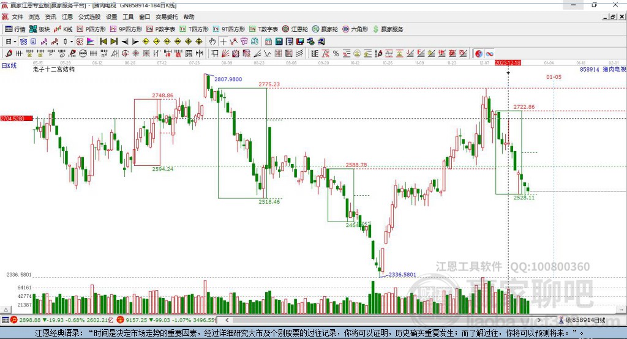
Task: Click the circled target crosshair drawing tool
Action: pyautogui.click(x=125, y=54)
